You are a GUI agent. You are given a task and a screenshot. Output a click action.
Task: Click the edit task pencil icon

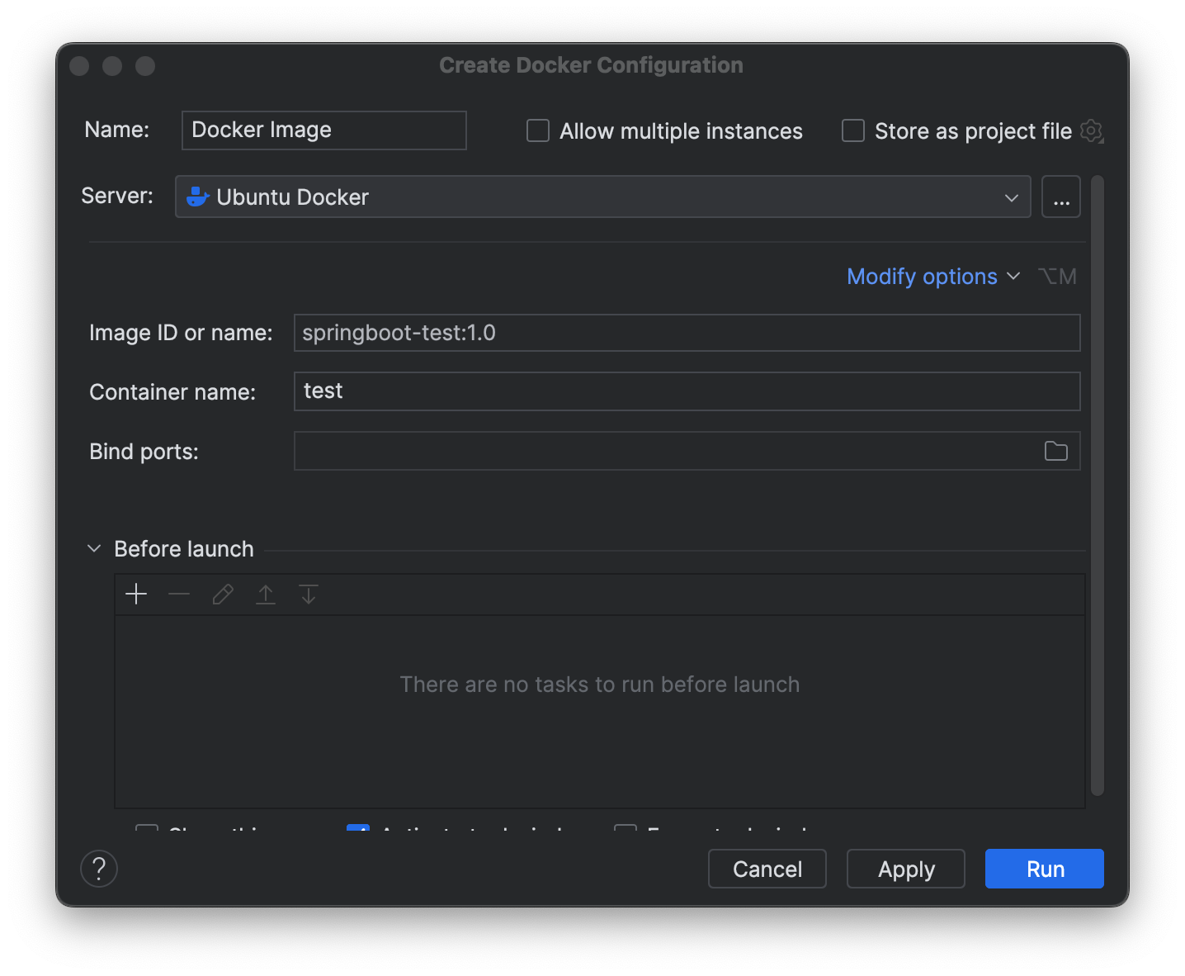[x=223, y=594]
